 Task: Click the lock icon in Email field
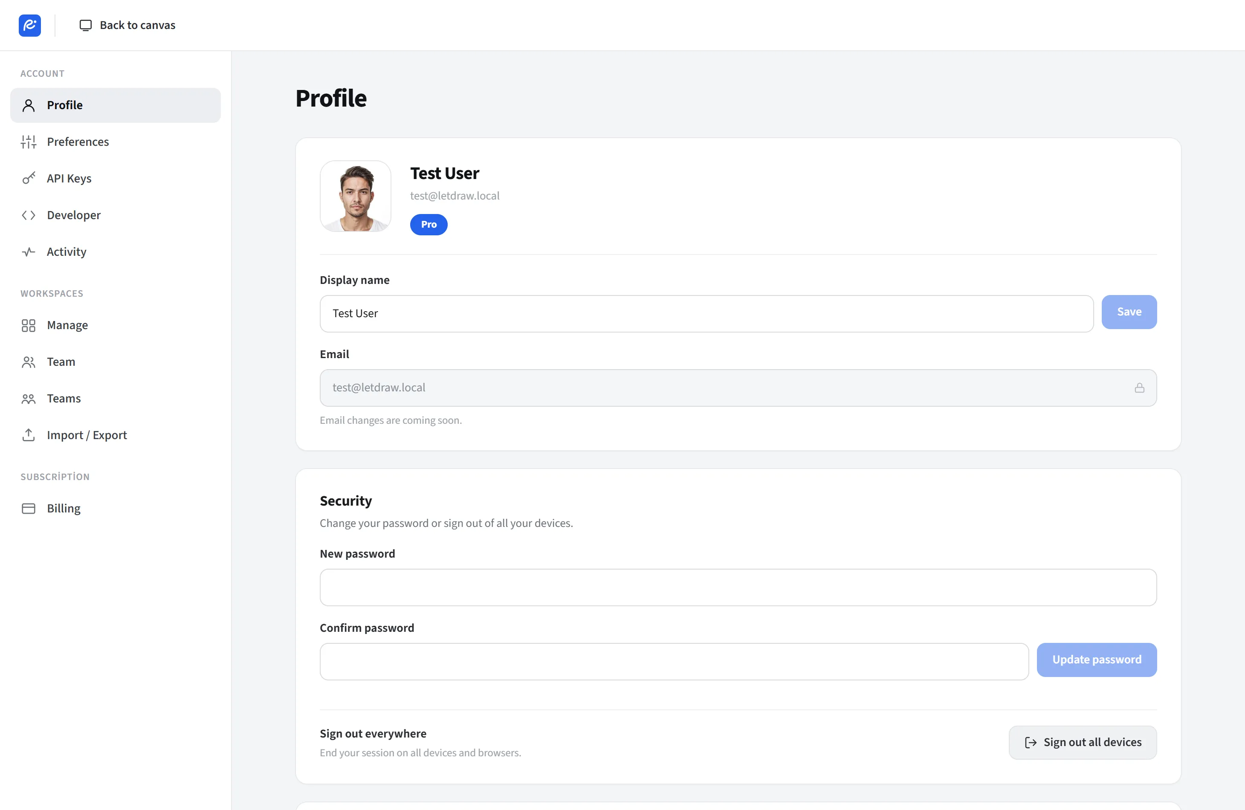1139,388
